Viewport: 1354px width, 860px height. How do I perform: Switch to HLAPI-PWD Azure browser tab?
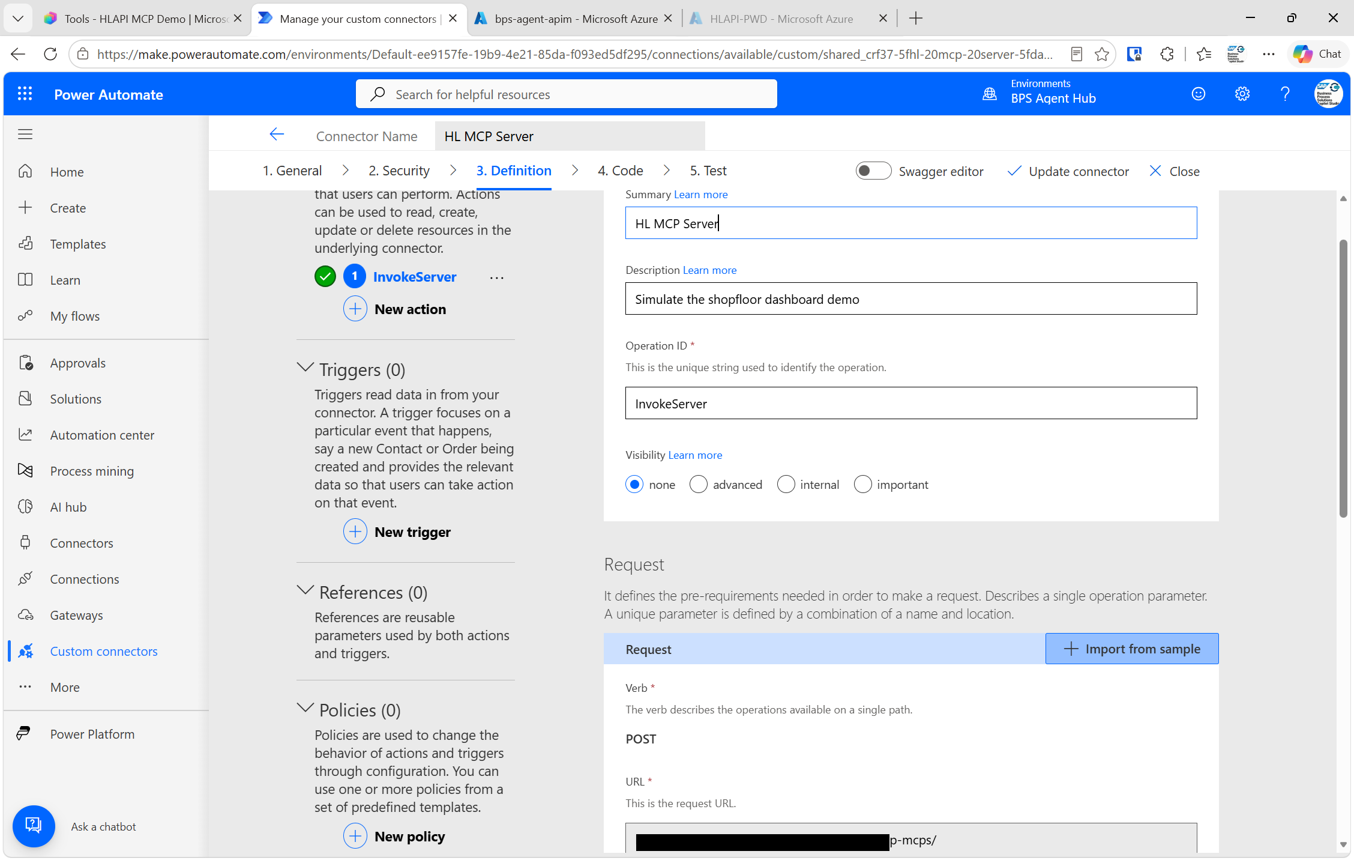click(x=781, y=19)
